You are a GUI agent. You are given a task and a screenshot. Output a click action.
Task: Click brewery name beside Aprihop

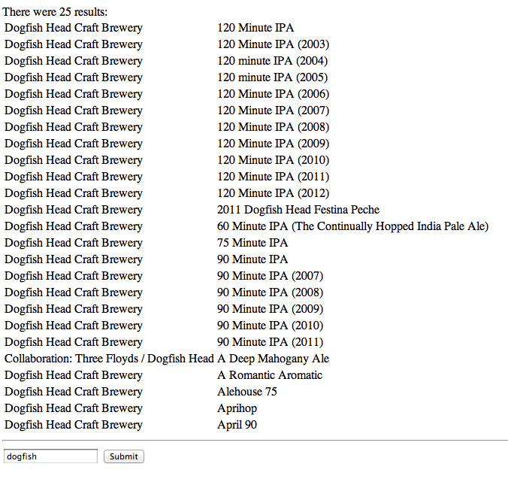tap(74, 408)
